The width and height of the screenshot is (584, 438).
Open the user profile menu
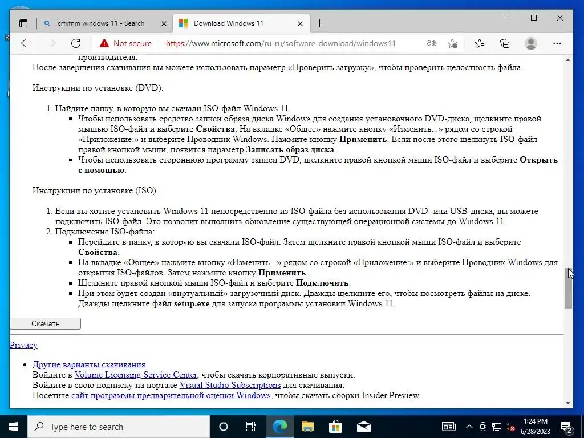pyautogui.click(x=531, y=43)
